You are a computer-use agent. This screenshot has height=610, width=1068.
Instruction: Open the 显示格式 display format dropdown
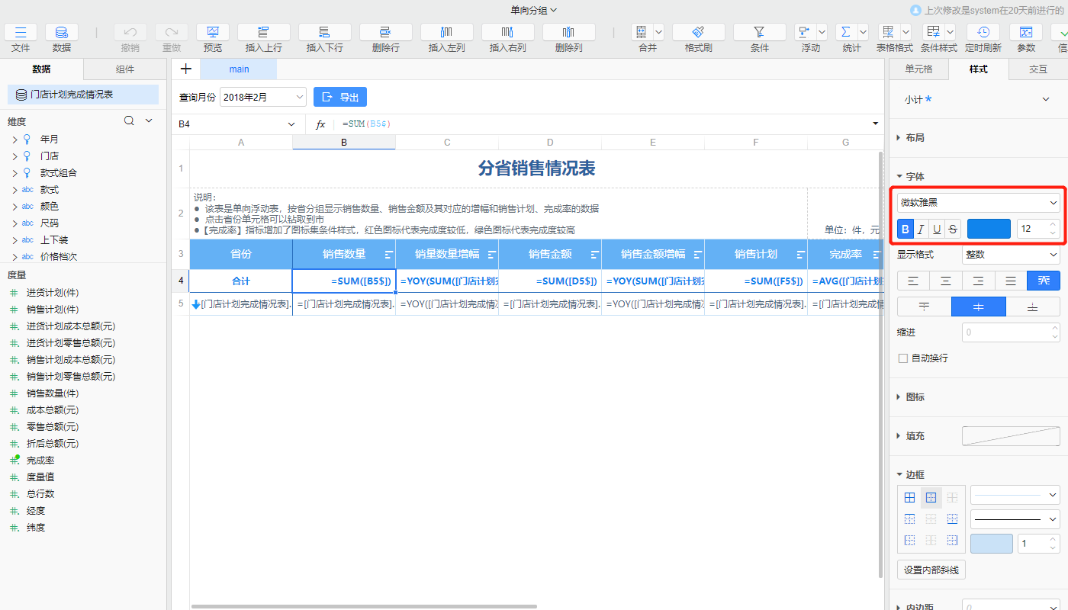(x=1011, y=255)
